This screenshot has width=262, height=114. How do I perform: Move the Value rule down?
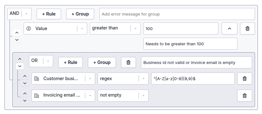pos(17,40)
